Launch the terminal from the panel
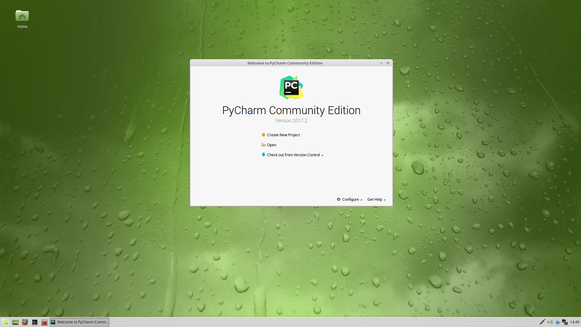This screenshot has width=581, height=327. (x=35, y=322)
